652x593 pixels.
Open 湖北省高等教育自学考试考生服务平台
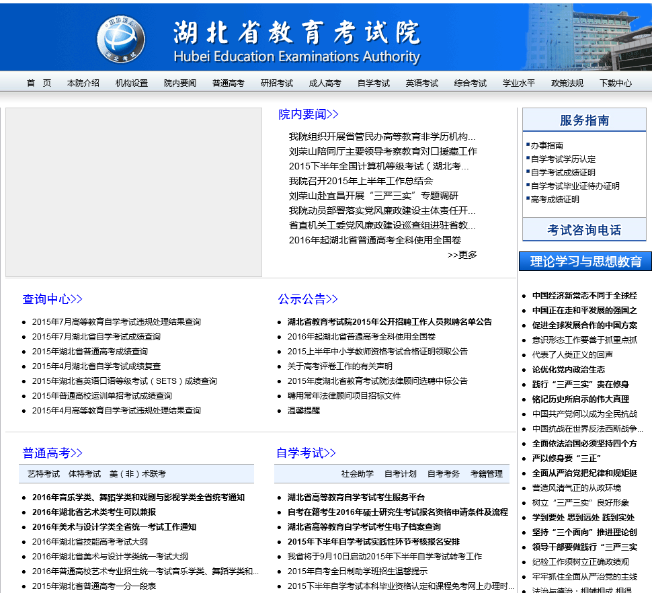[x=356, y=498]
